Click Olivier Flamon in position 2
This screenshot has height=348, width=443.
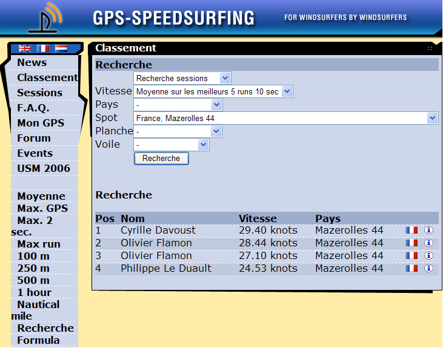(156, 243)
